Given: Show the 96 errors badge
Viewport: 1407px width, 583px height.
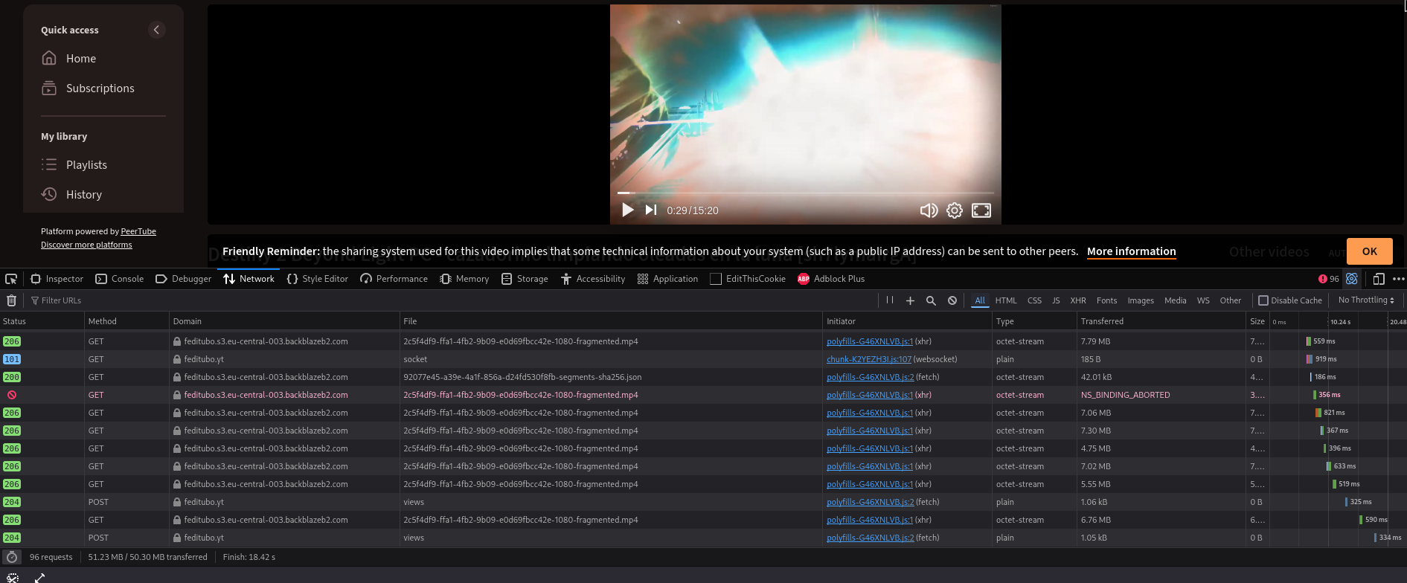Looking at the screenshot, I should click(x=1328, y=279).
